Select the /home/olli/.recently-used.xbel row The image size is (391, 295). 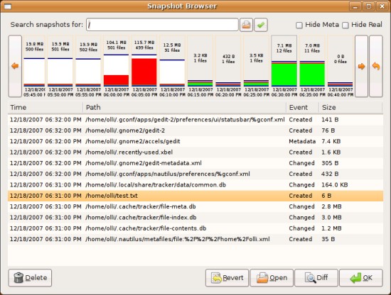(195, 152)
